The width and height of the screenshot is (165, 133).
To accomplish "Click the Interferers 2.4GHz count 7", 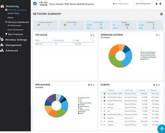I will (x=153, y=25).
